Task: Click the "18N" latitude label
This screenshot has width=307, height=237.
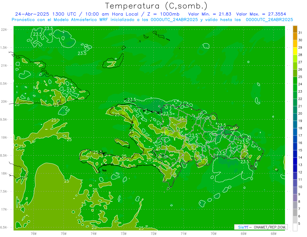Action: pos(4,174)
